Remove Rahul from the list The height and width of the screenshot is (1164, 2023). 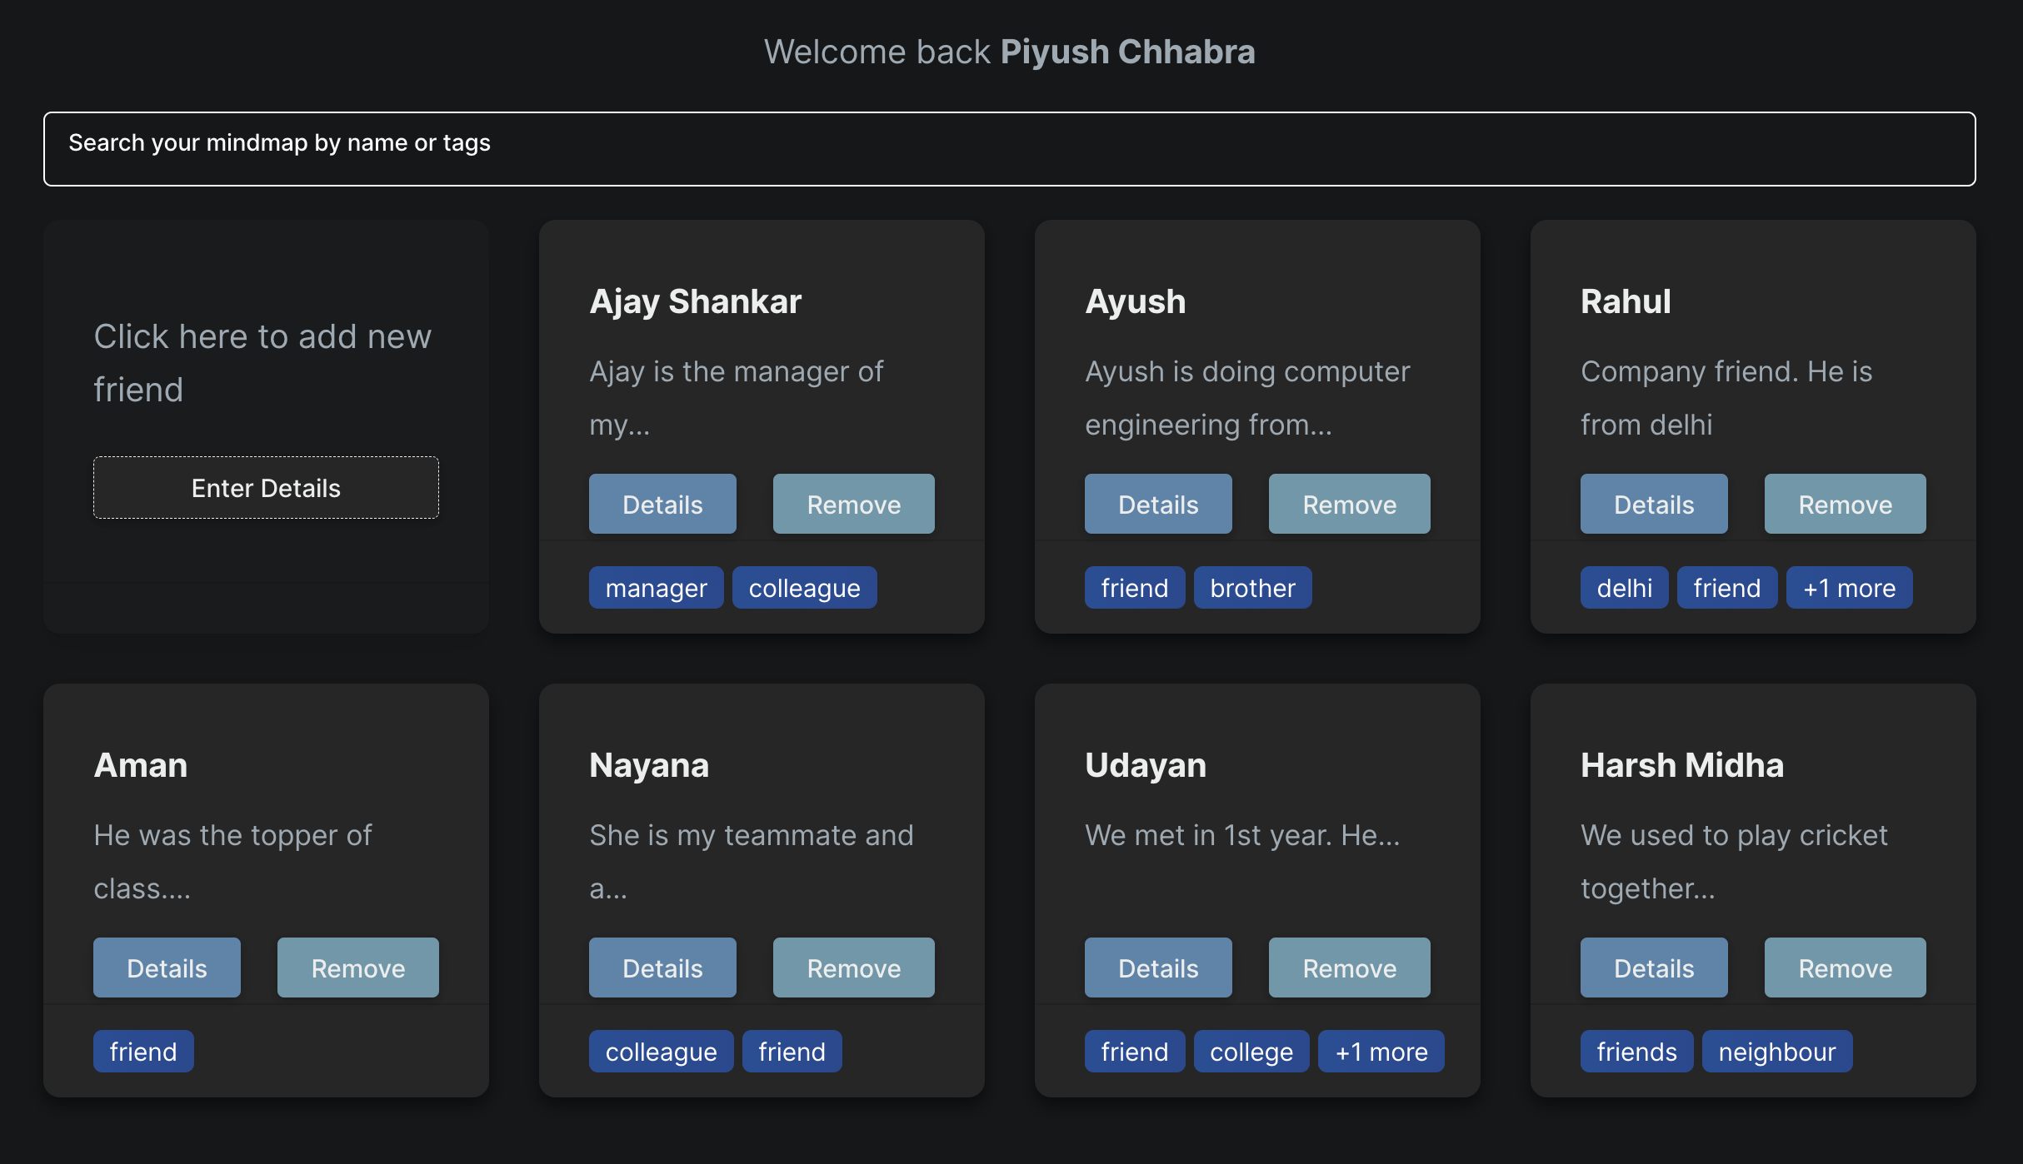click(1845, 504)
